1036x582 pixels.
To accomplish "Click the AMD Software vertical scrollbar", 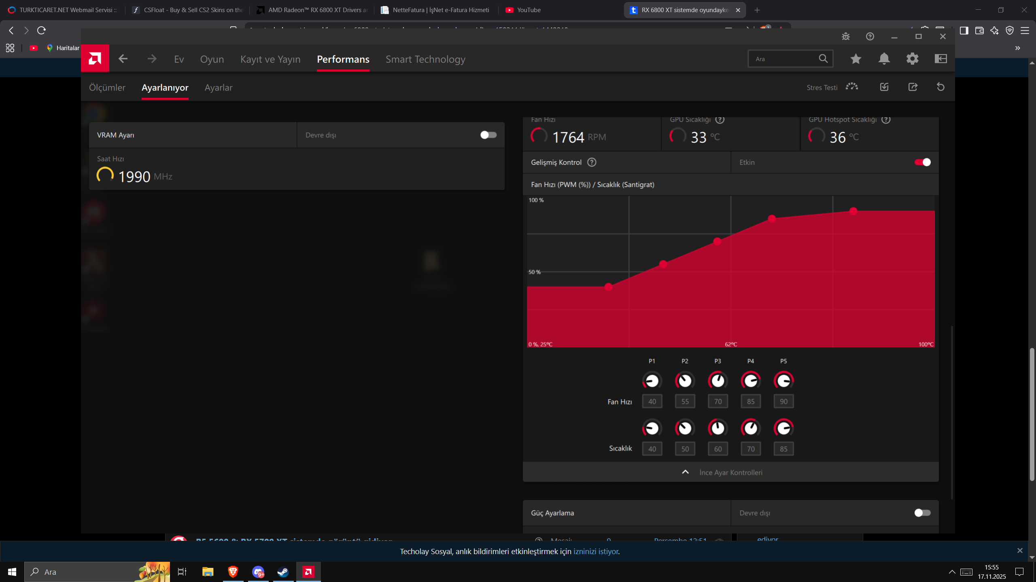I will (952, 412).
